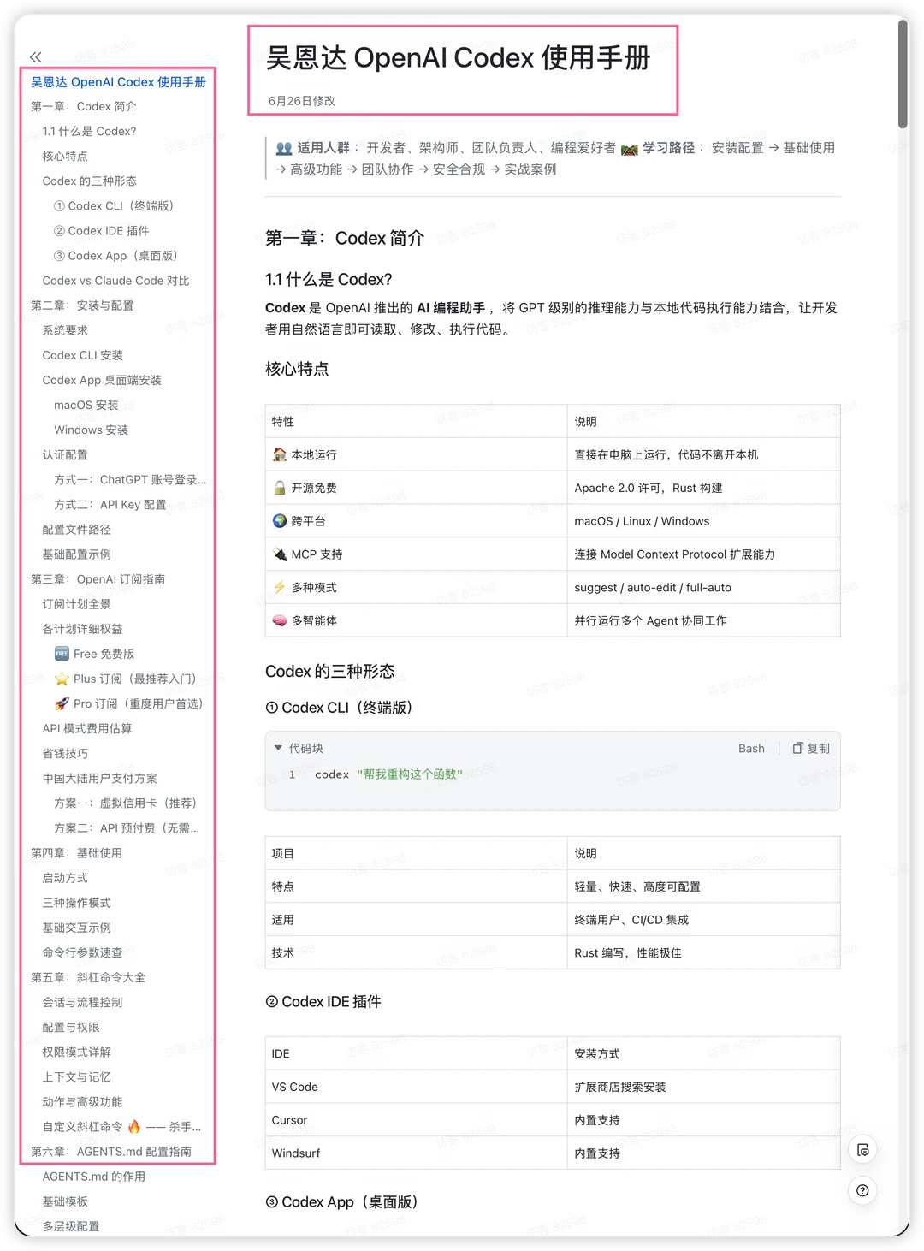Image resolution: width=924 pixels, height=1251 pixels.
Task: Jump to 第三章：OpenAI 订阅指南
Action: (98, 578)
